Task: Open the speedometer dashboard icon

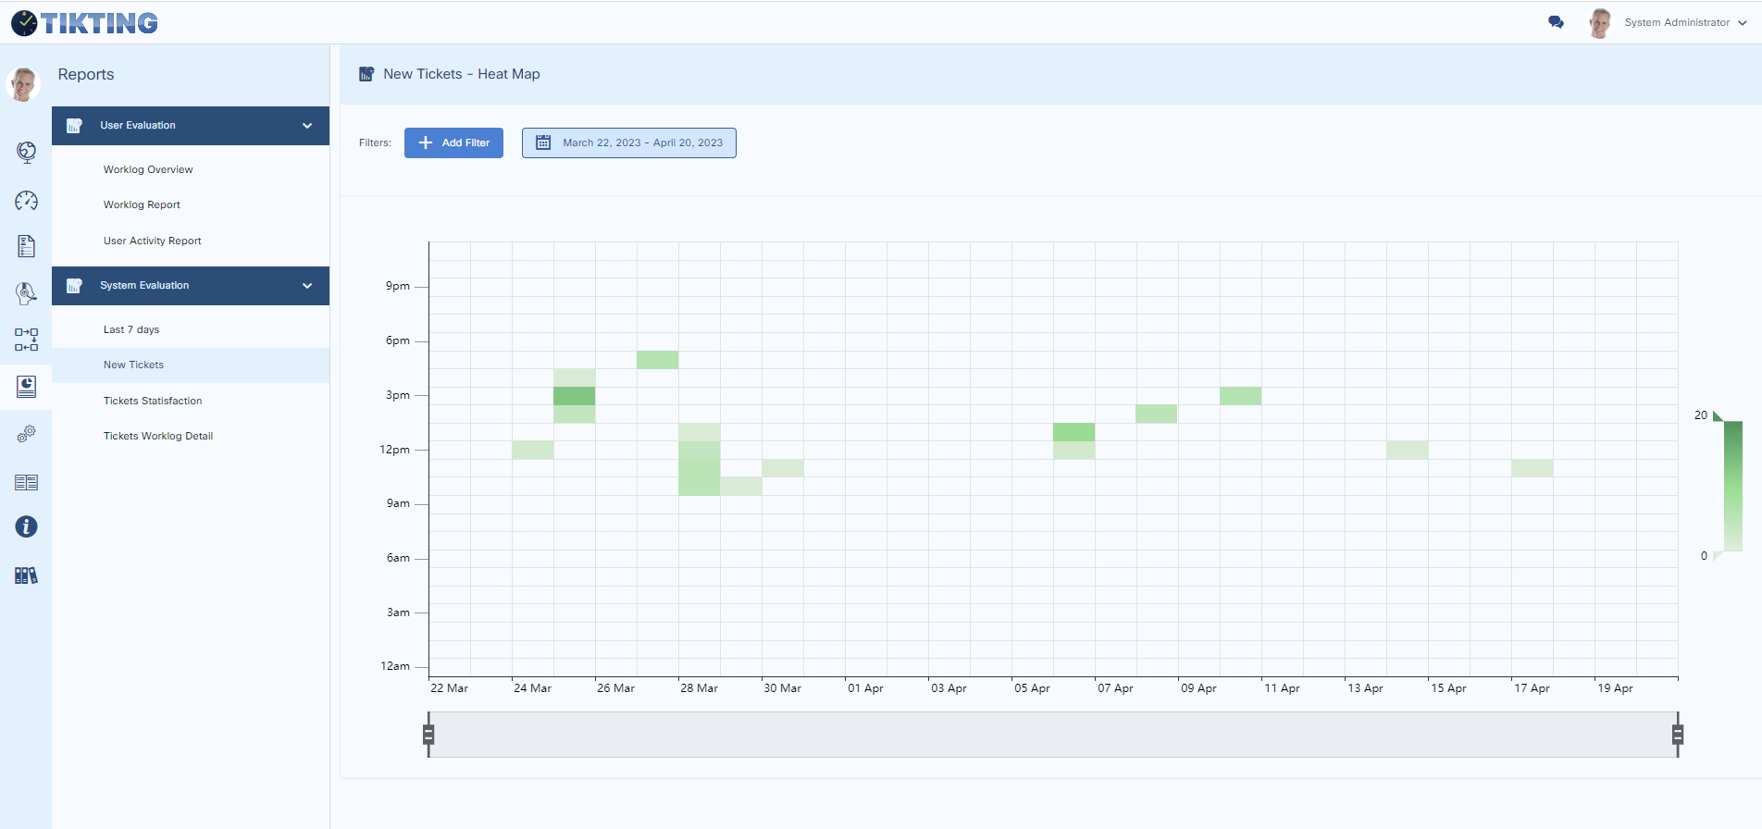Action: pos(26,201)
